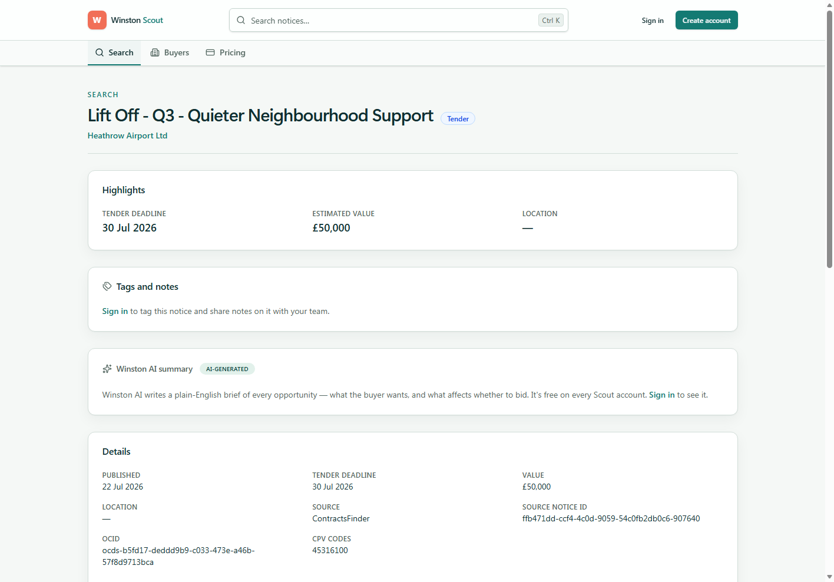Click the 30 Jul 2026 deadline in Details
This screenshot has width=834, height=582.
tap(333, 487)
